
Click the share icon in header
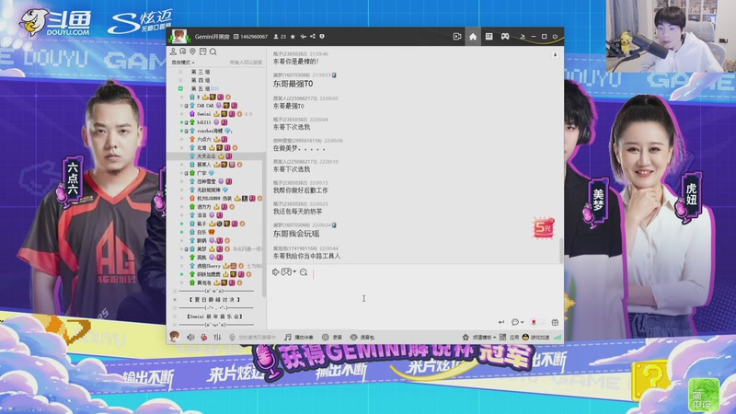point(313,36)
